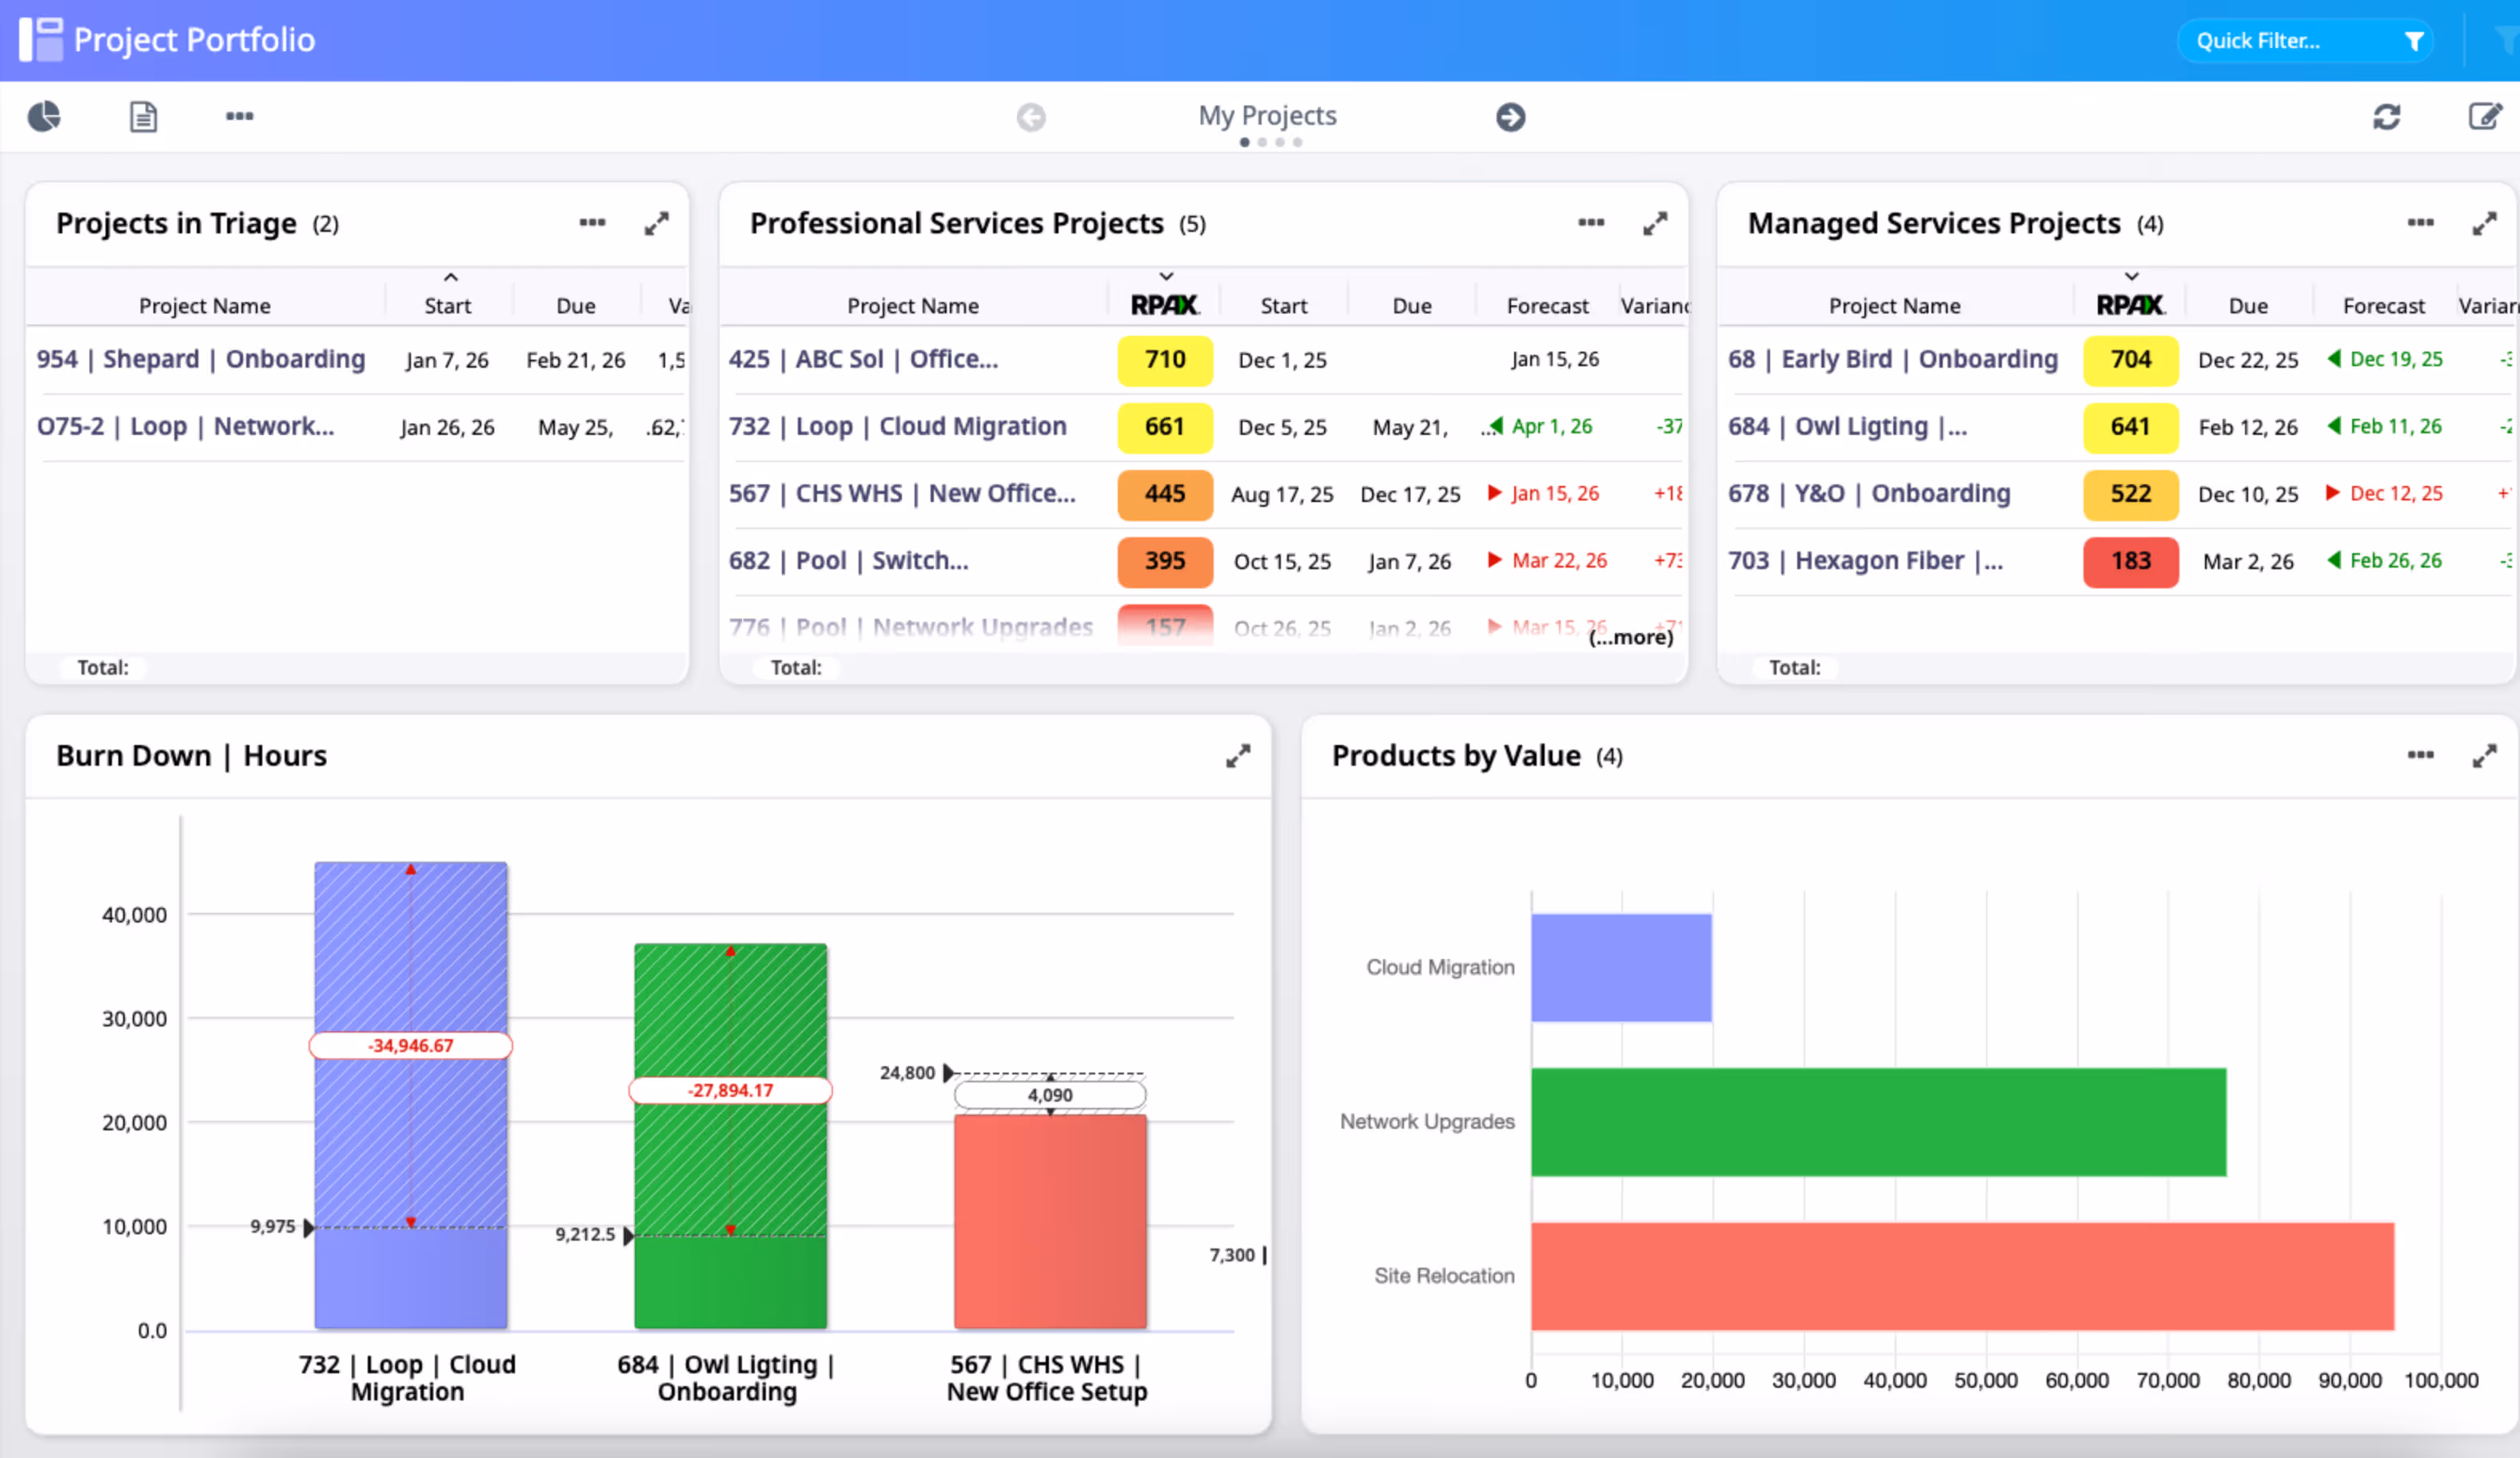The height and width of the screenshot is (1458, 2520).
Task: Go to next dashboard with right arrow
Action: (1510, 117)
